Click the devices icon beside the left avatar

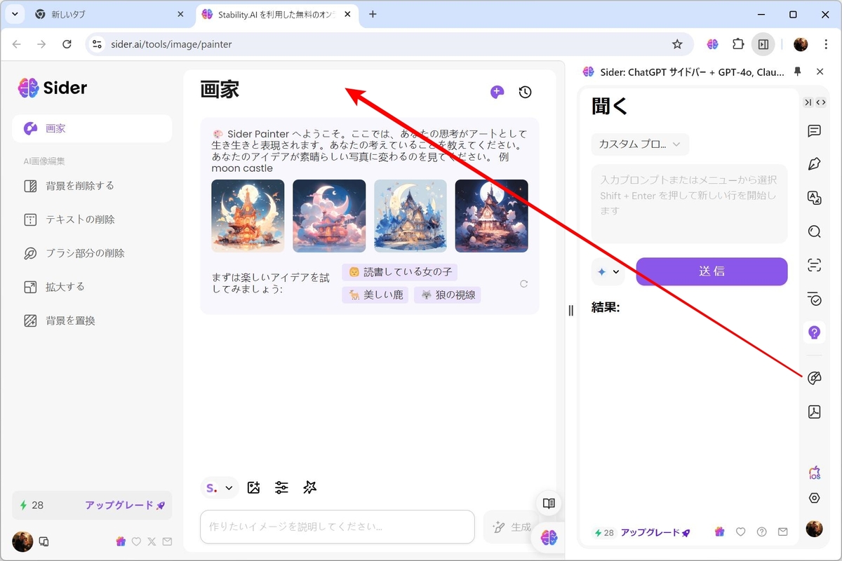[44, 541]
